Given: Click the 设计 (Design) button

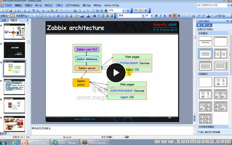Looking at the screenshot, I should 220,16.
